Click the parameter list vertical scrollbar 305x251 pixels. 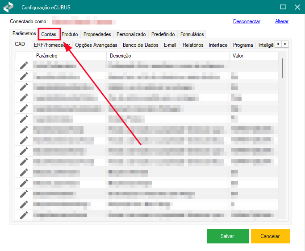(283, 134)
